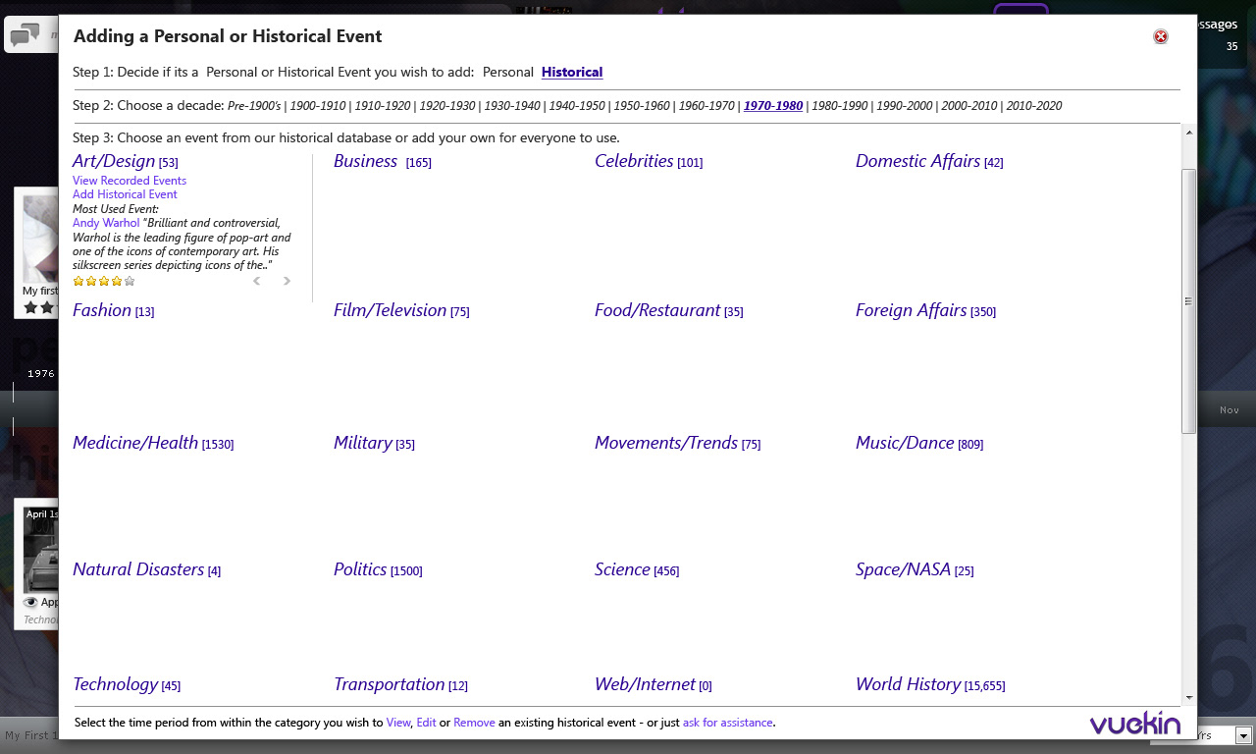Click the View link in footer
The image size is (1256, 754).
pos(397,723)
